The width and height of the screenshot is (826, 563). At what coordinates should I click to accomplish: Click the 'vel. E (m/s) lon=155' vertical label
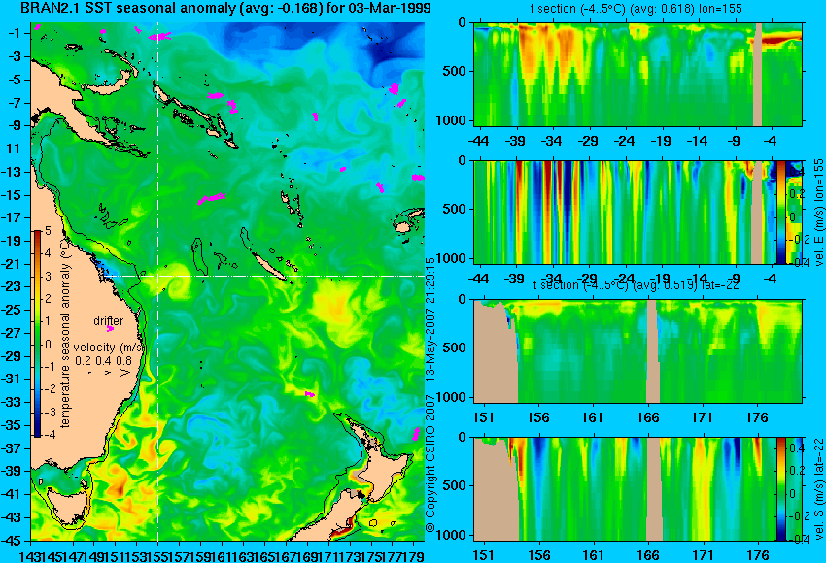point(818,212)
